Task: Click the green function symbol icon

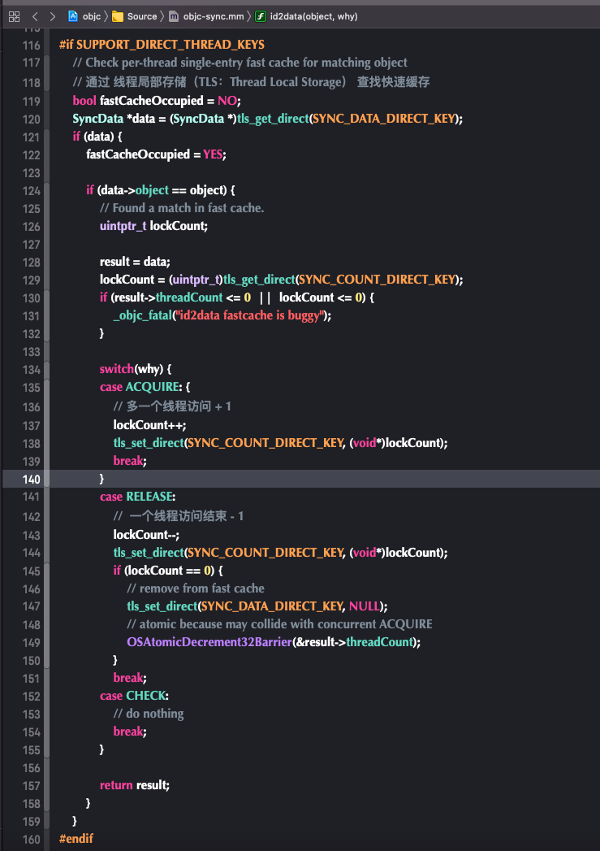Action: click(261, 16)
